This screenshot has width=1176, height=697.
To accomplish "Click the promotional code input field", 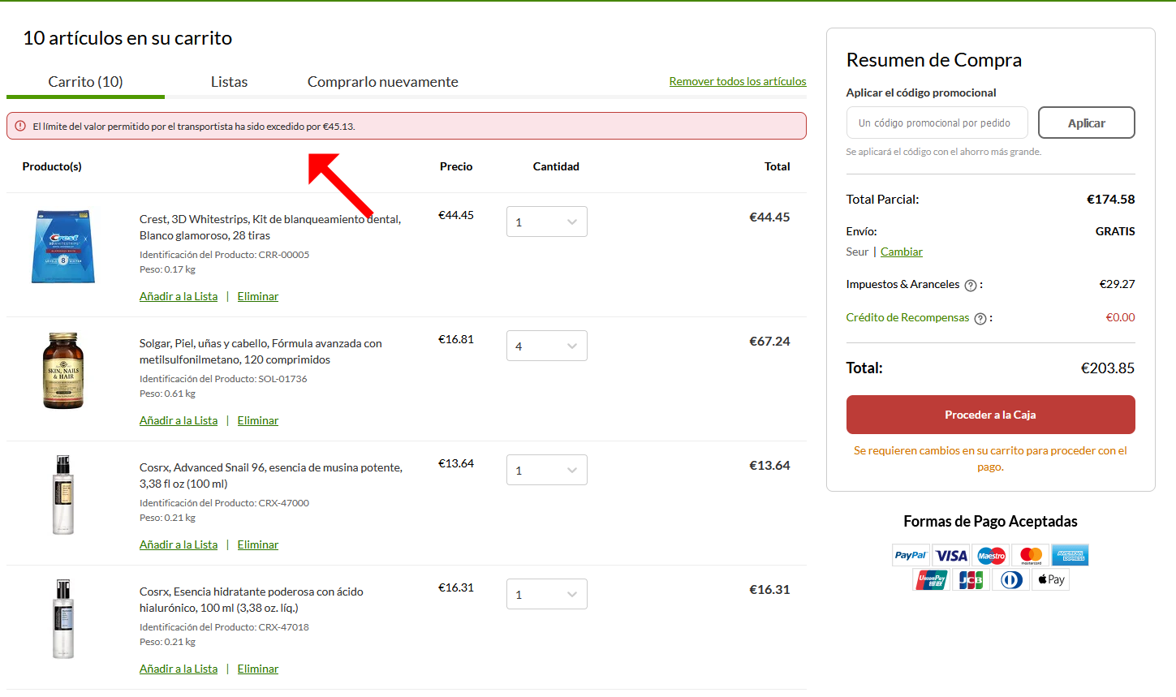I will [x=937, y=123].
